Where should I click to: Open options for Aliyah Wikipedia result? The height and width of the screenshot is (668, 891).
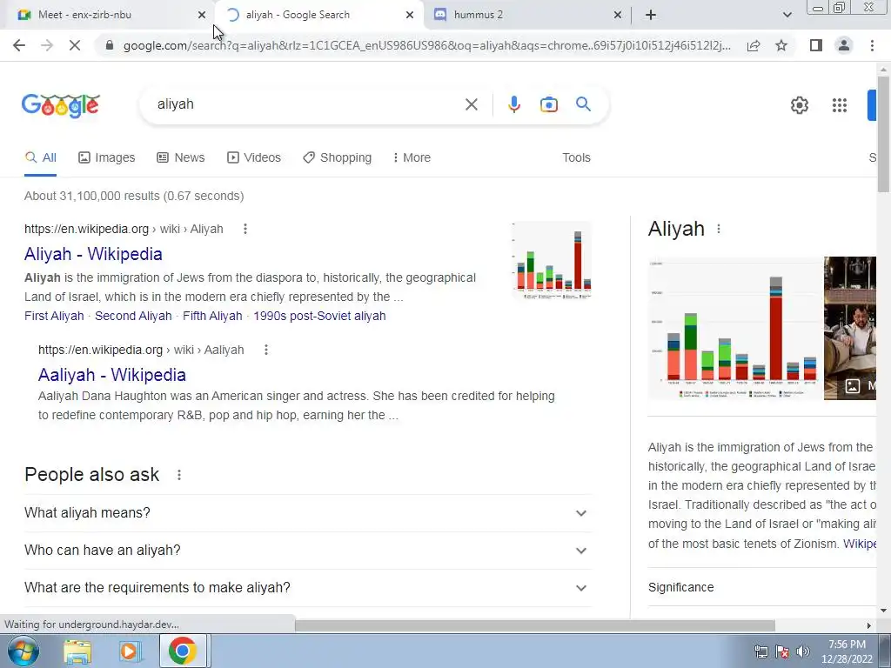245,229
